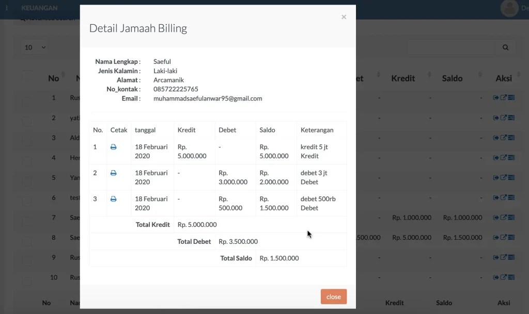This screenshot has height=314, width=529.
Task: Close the modal with the X icon
Action: [x=344, y=17]
